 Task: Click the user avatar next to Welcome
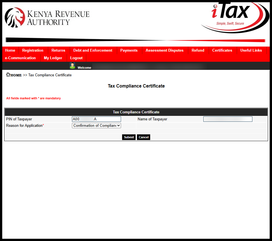[72, 65]
